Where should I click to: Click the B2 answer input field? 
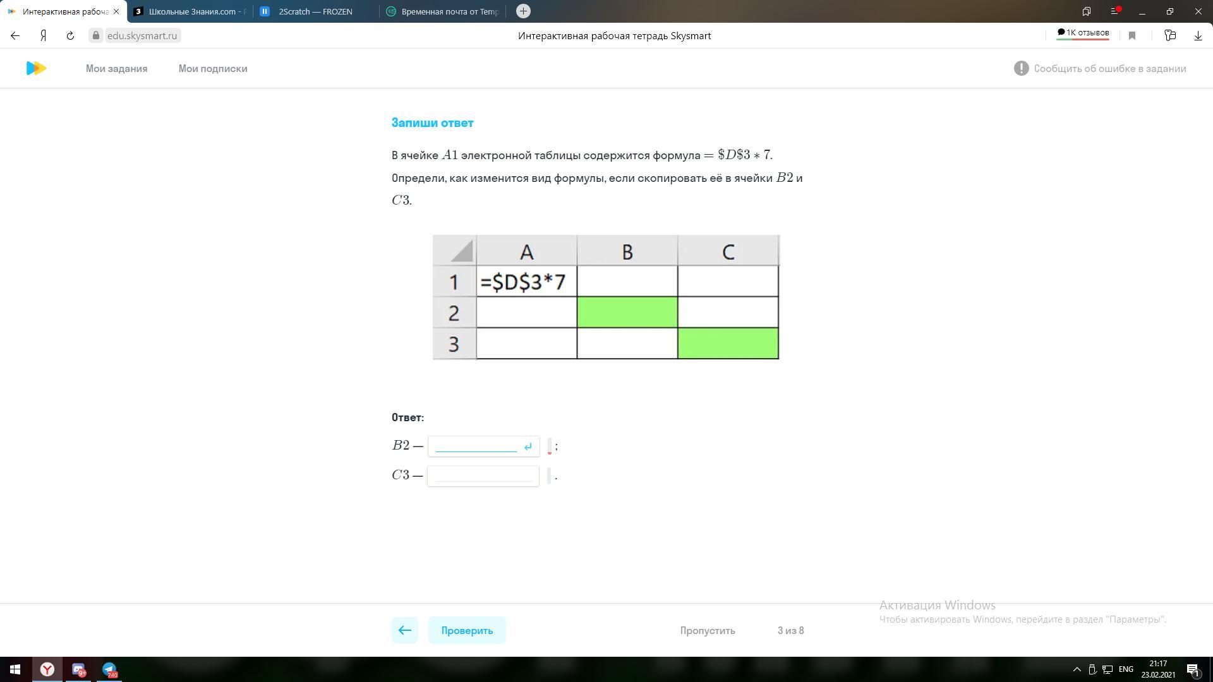476,446
